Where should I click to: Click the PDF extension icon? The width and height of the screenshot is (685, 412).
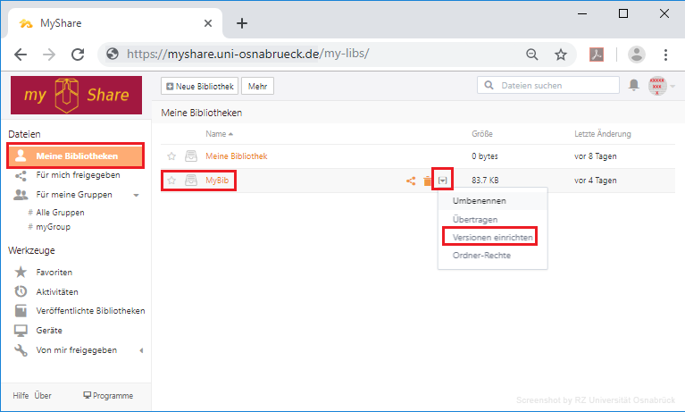coord(597,55)
